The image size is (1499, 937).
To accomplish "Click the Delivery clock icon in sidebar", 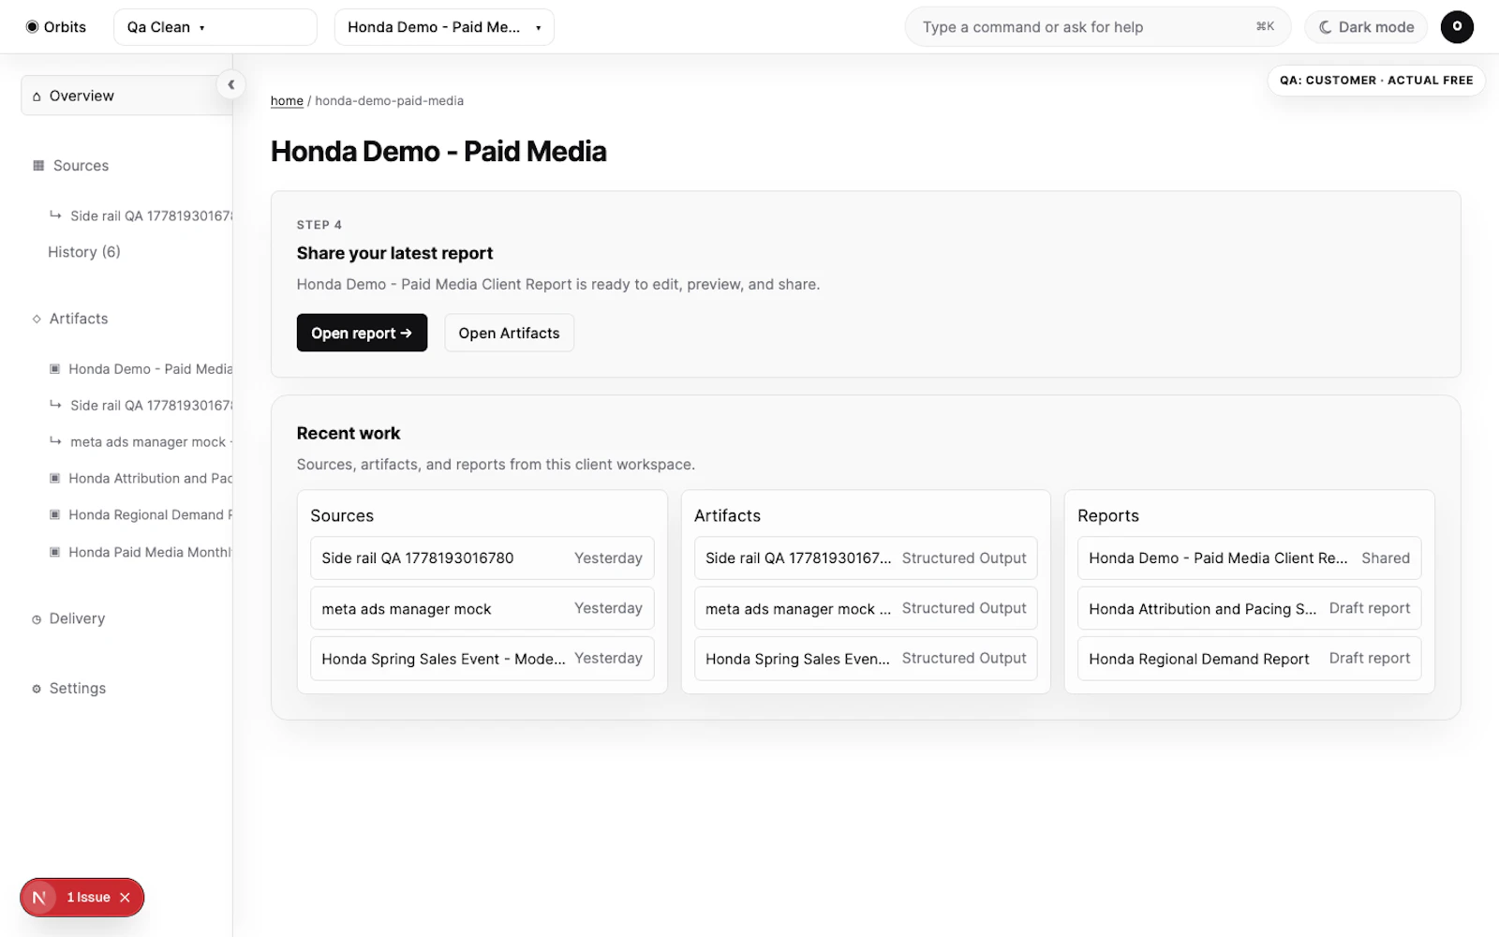I will 37,619.
